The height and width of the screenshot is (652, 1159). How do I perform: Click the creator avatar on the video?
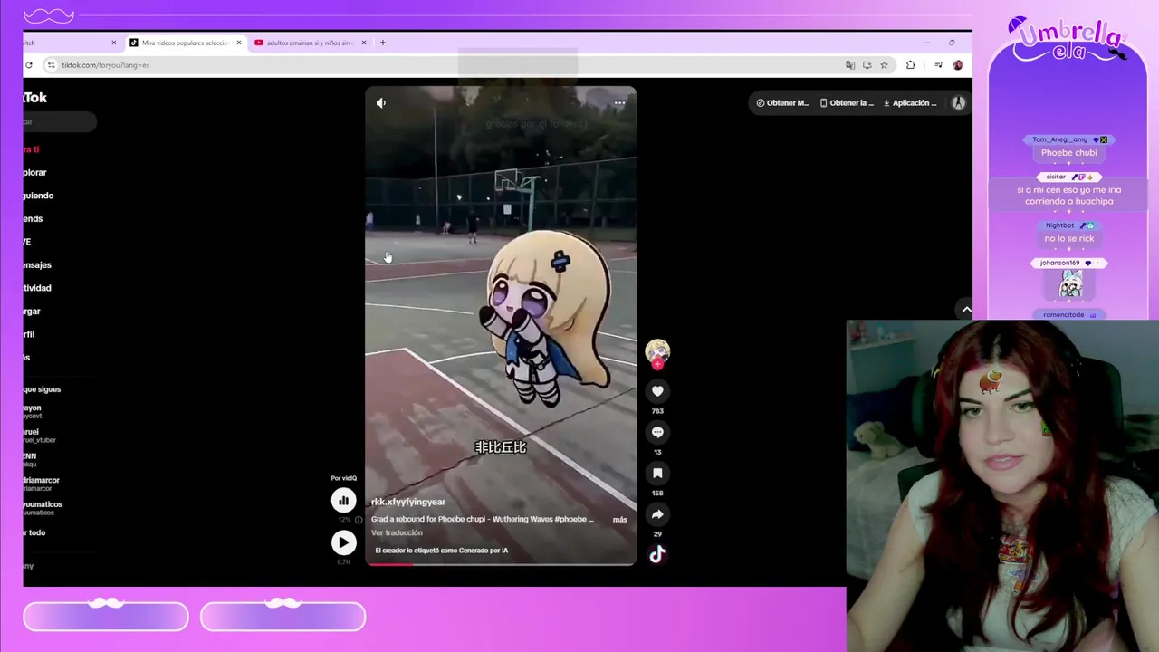click(x=657, y=351)
